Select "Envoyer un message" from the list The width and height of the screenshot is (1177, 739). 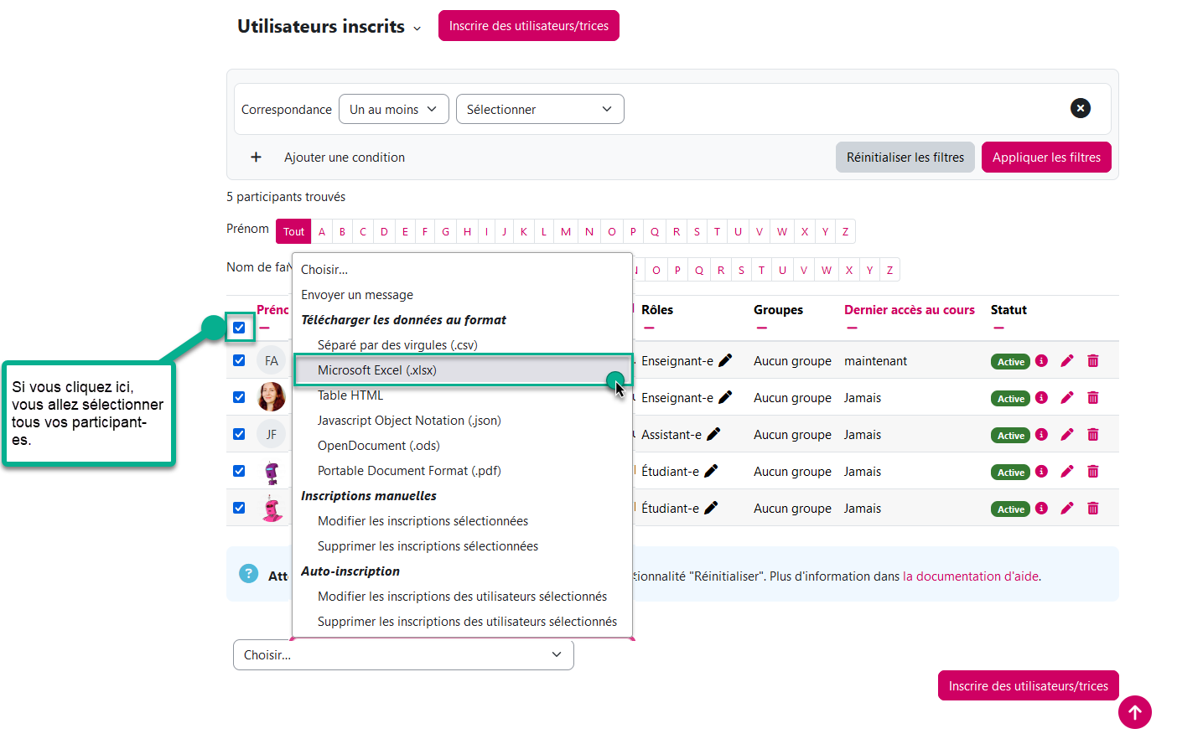357,295
